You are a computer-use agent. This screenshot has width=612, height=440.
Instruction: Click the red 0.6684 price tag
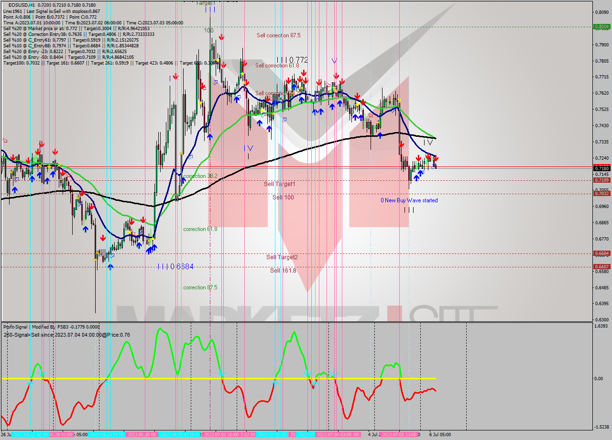(x=601, y=253)
